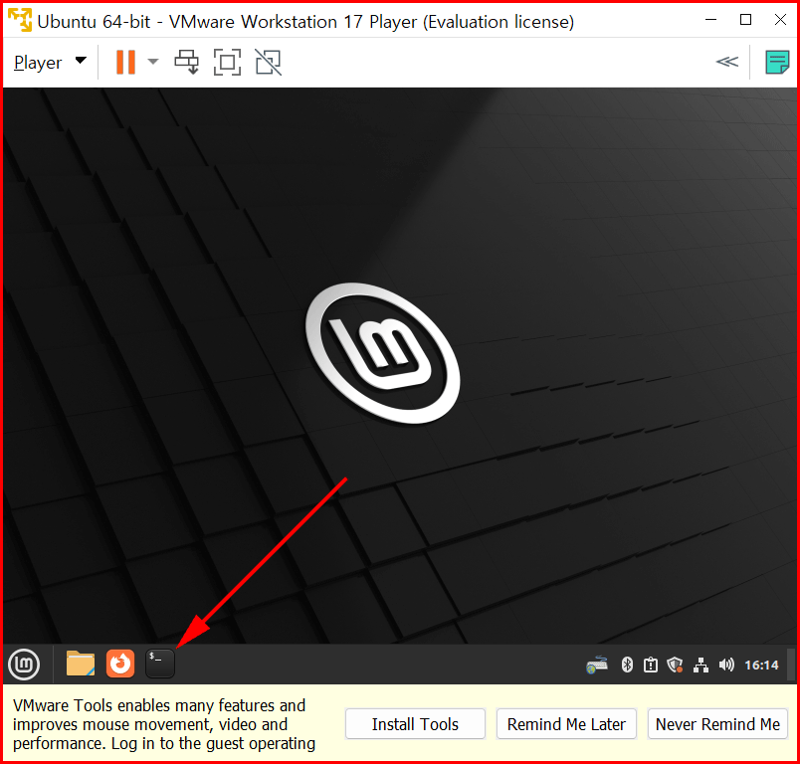Send Ctrl+Alt+Del to the virtual machine
The width and height of the screenshot is (800, 764).
(x=186, y=63)
